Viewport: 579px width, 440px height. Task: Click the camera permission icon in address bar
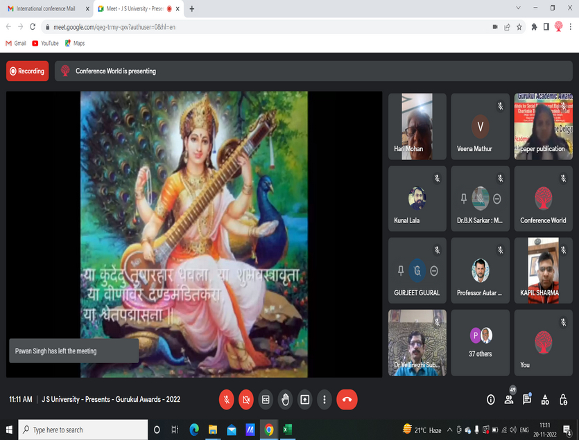pos(495,27)
